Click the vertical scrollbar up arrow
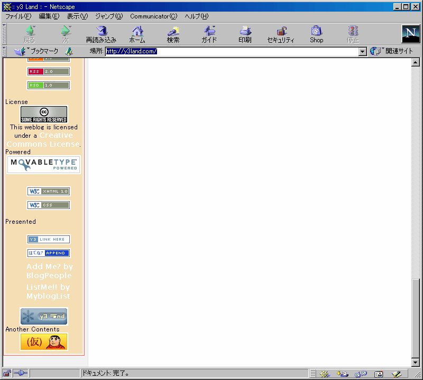The image size is (423, 380). click(x=416, y=63)
